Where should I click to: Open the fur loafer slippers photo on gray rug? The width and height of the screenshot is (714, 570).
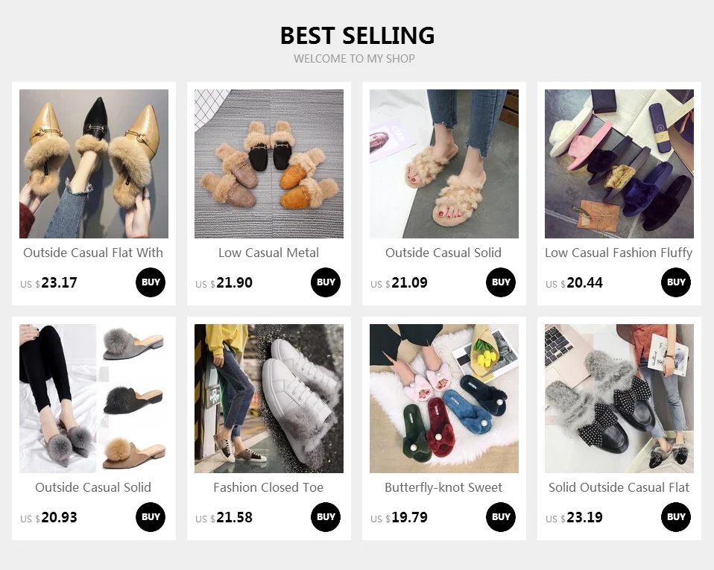[269, 164]
